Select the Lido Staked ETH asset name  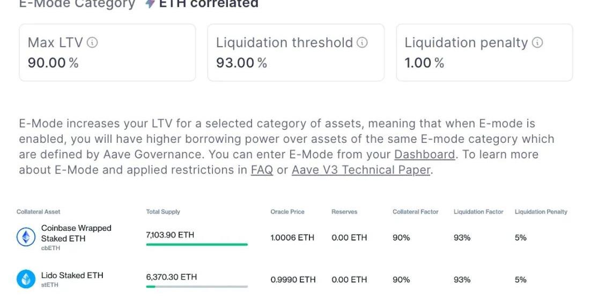pos(72,275)
